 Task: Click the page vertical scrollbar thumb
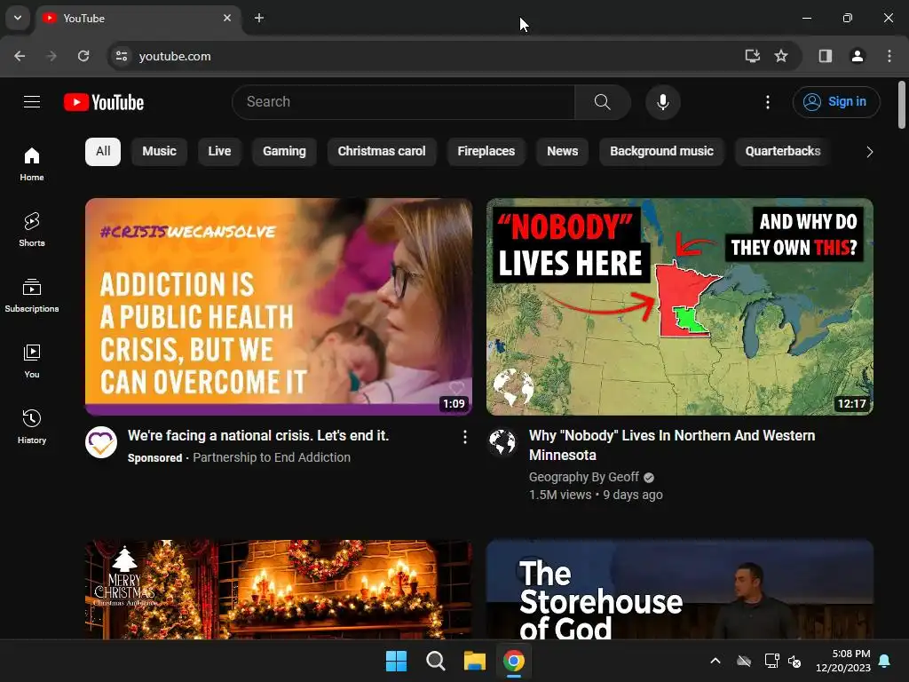(902, 105)
